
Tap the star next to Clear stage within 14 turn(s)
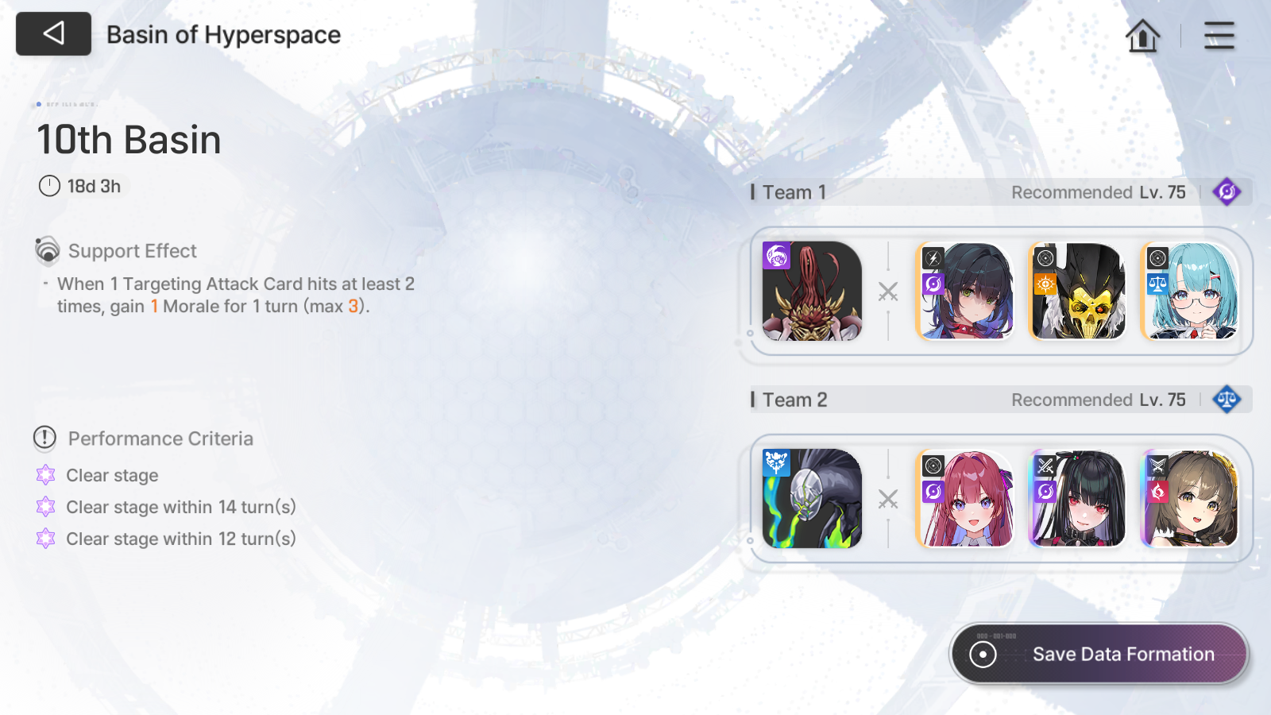pyautogui.click(x=46, y=507)
